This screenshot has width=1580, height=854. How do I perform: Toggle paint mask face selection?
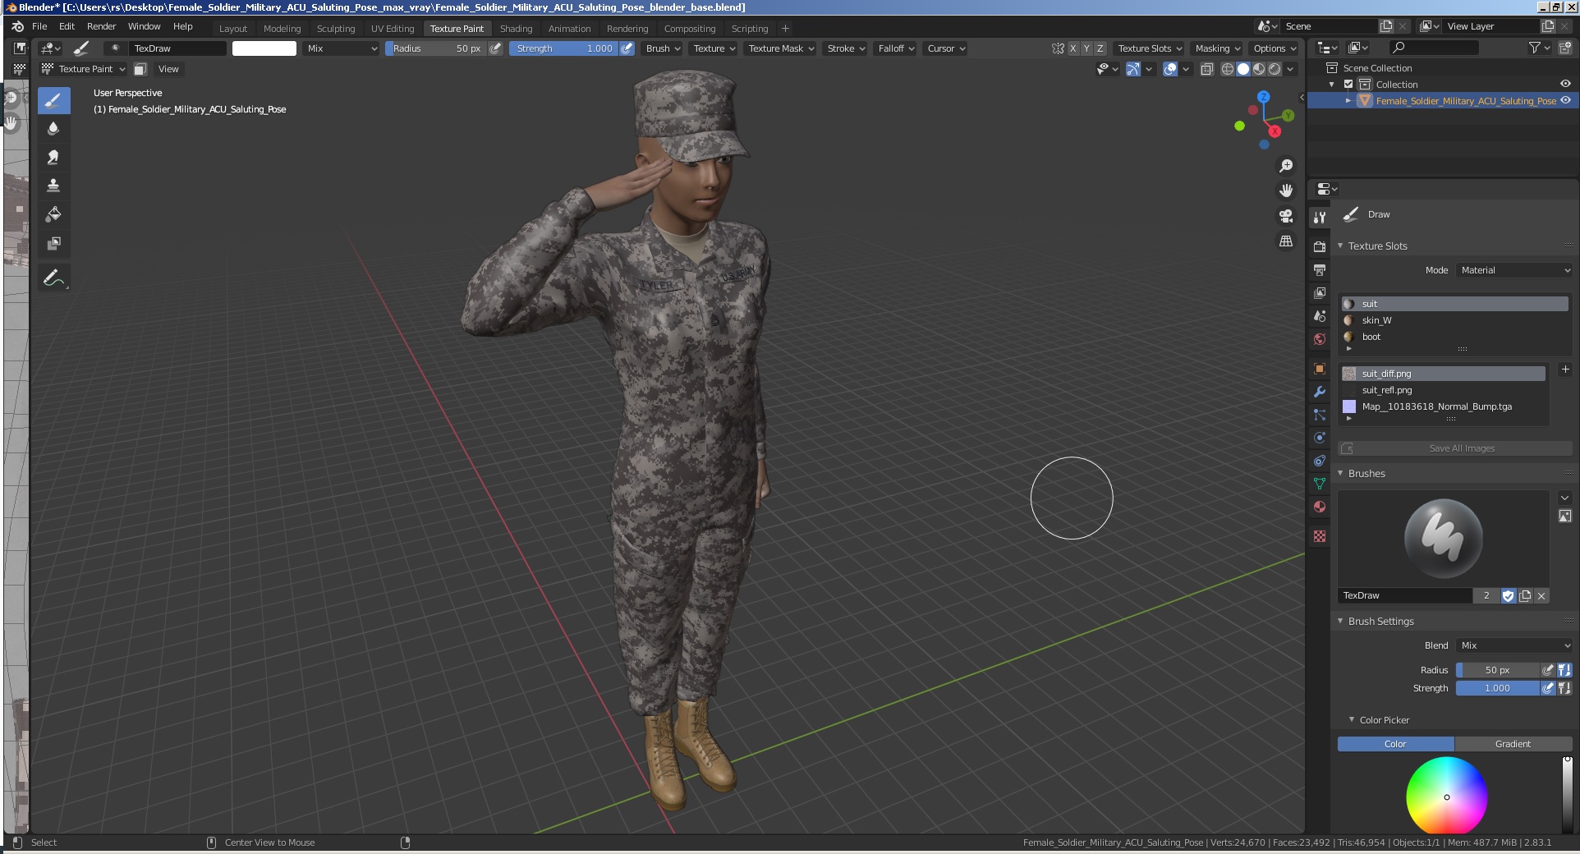click(140, 69)
